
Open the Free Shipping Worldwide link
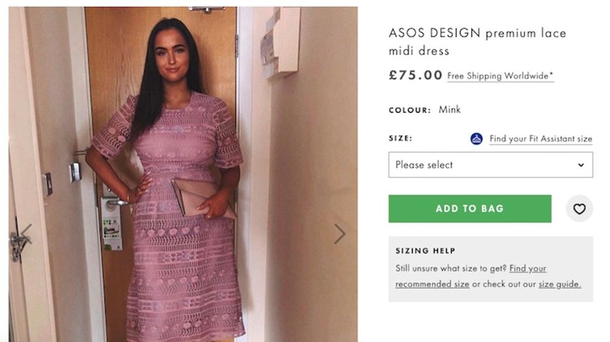(x=500, y=76)
